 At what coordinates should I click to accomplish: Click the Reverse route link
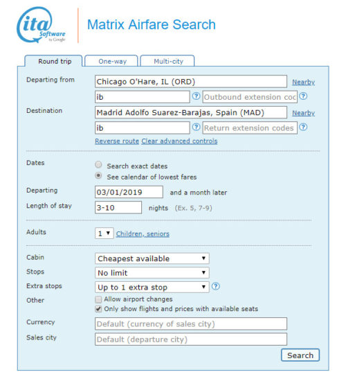[x=117, y=141]
